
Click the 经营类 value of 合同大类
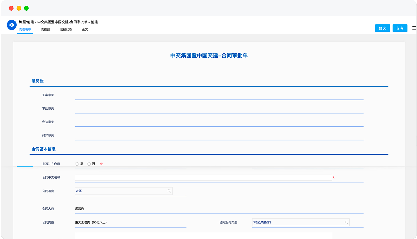point(80,209)
